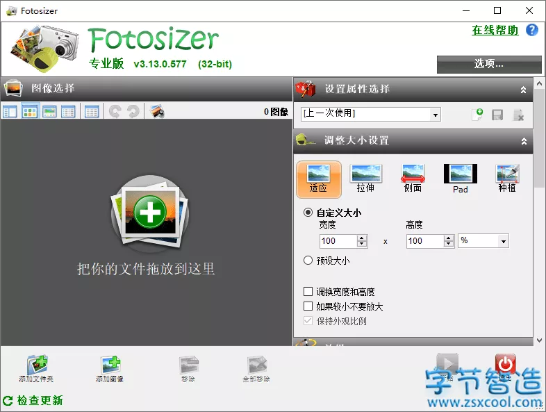
Task: Collapse the 设置属性选择 section
Action: [x=523, y=90]
